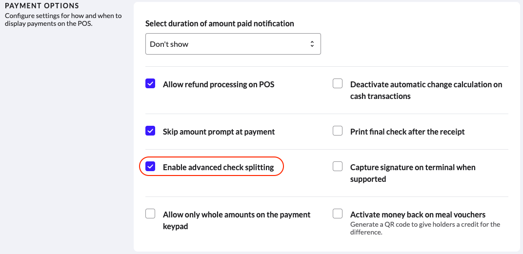
Task: Tick the Allow only whole amounts checkbox
Action: [x=150, y=214]
